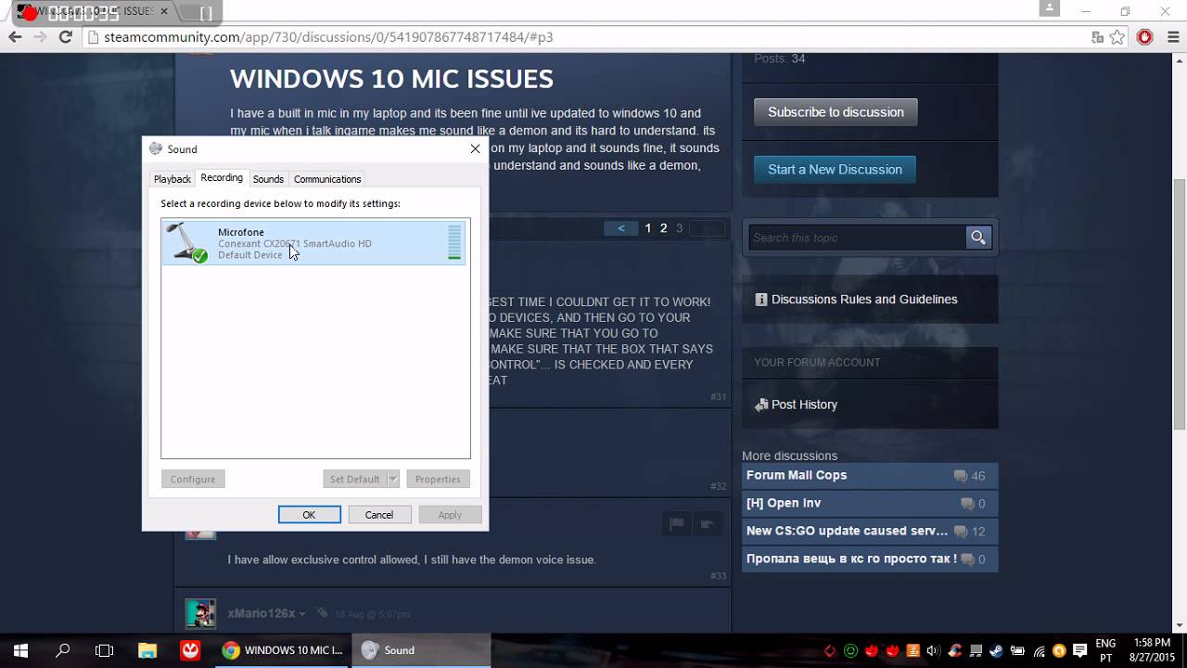Click Subscribe to discussion

click(x=836, y=112)
